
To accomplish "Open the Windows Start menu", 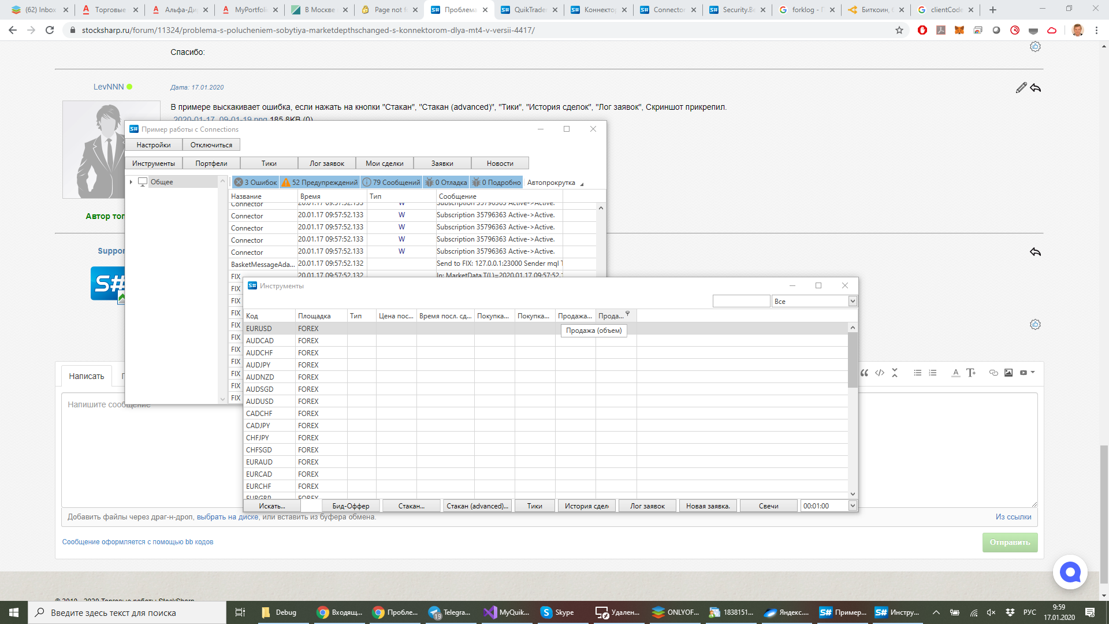I will (x=14, y=612).
